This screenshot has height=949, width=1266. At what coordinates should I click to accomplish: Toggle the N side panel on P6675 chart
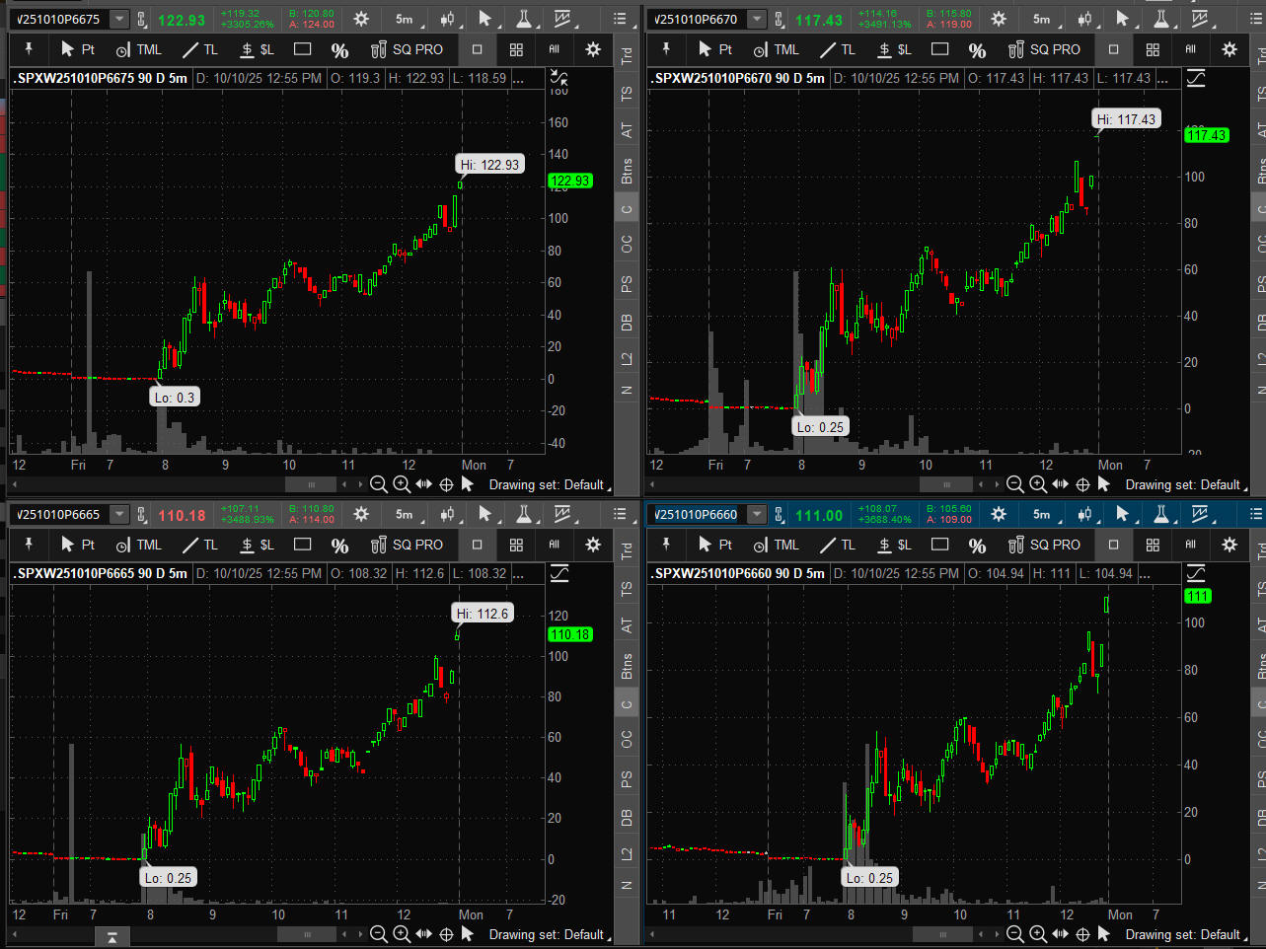click(627, 391)
